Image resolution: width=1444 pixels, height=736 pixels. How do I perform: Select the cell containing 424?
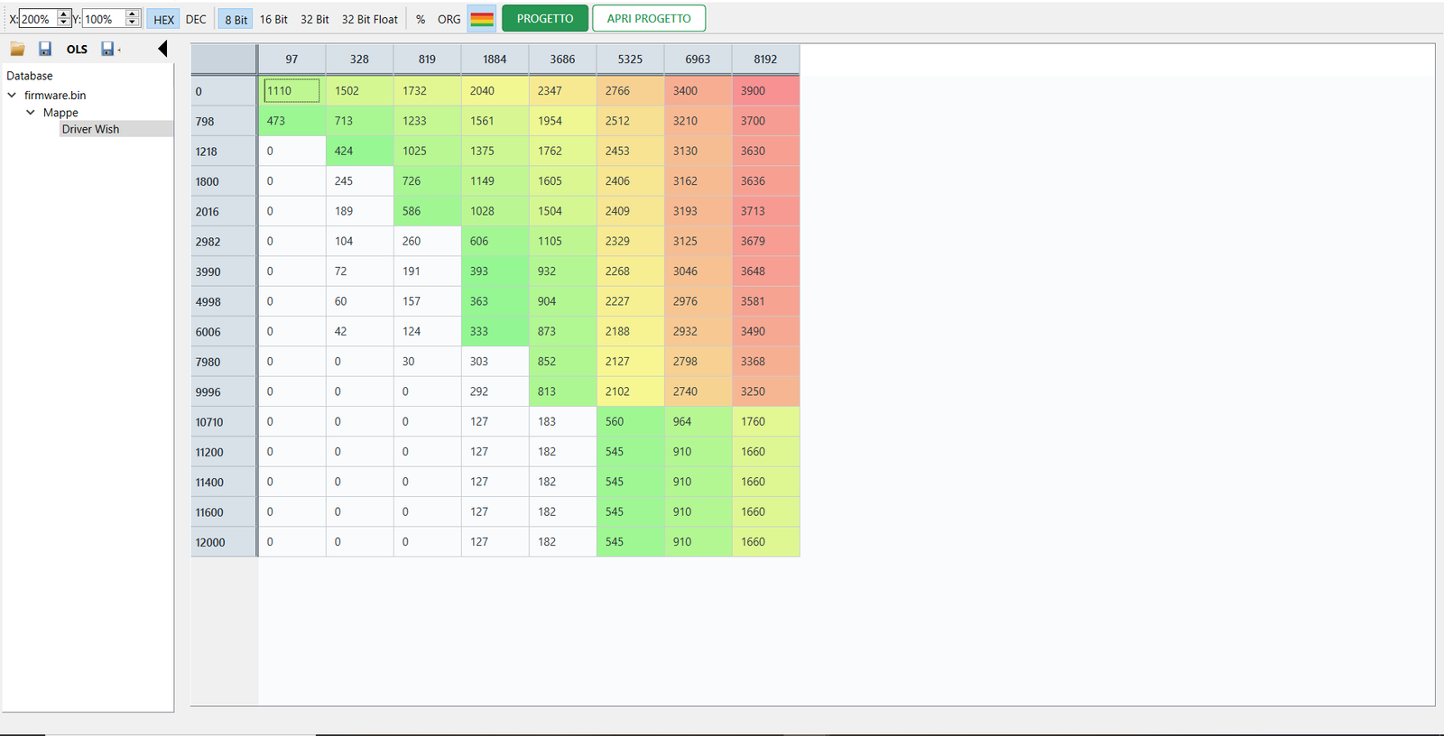coord(359,151)
